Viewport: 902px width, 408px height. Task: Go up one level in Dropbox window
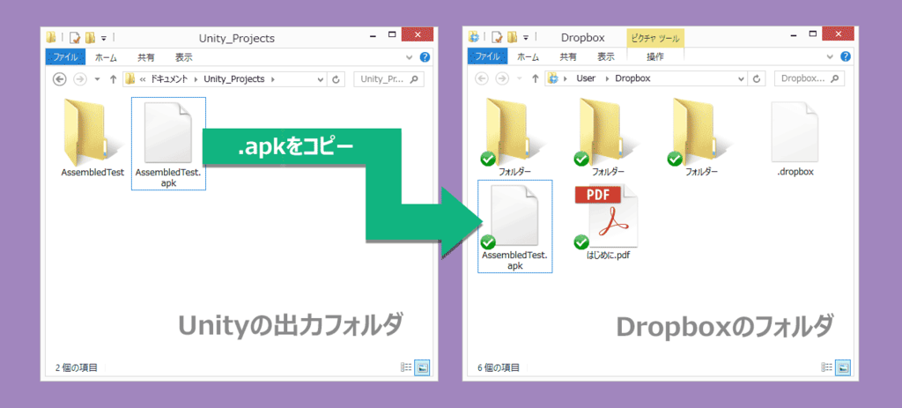pos(535,78)
